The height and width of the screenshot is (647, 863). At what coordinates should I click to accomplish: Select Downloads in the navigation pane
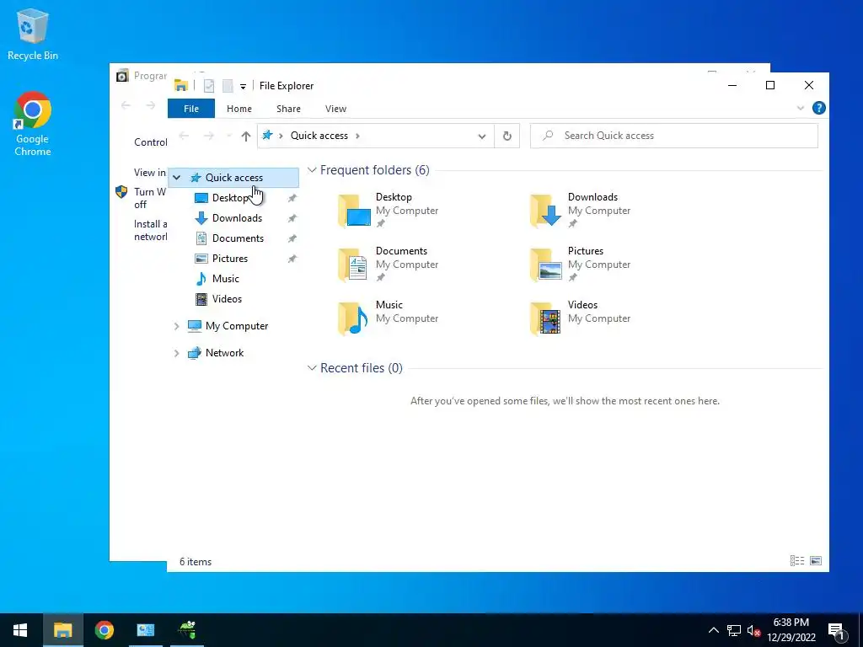[237, 218]
